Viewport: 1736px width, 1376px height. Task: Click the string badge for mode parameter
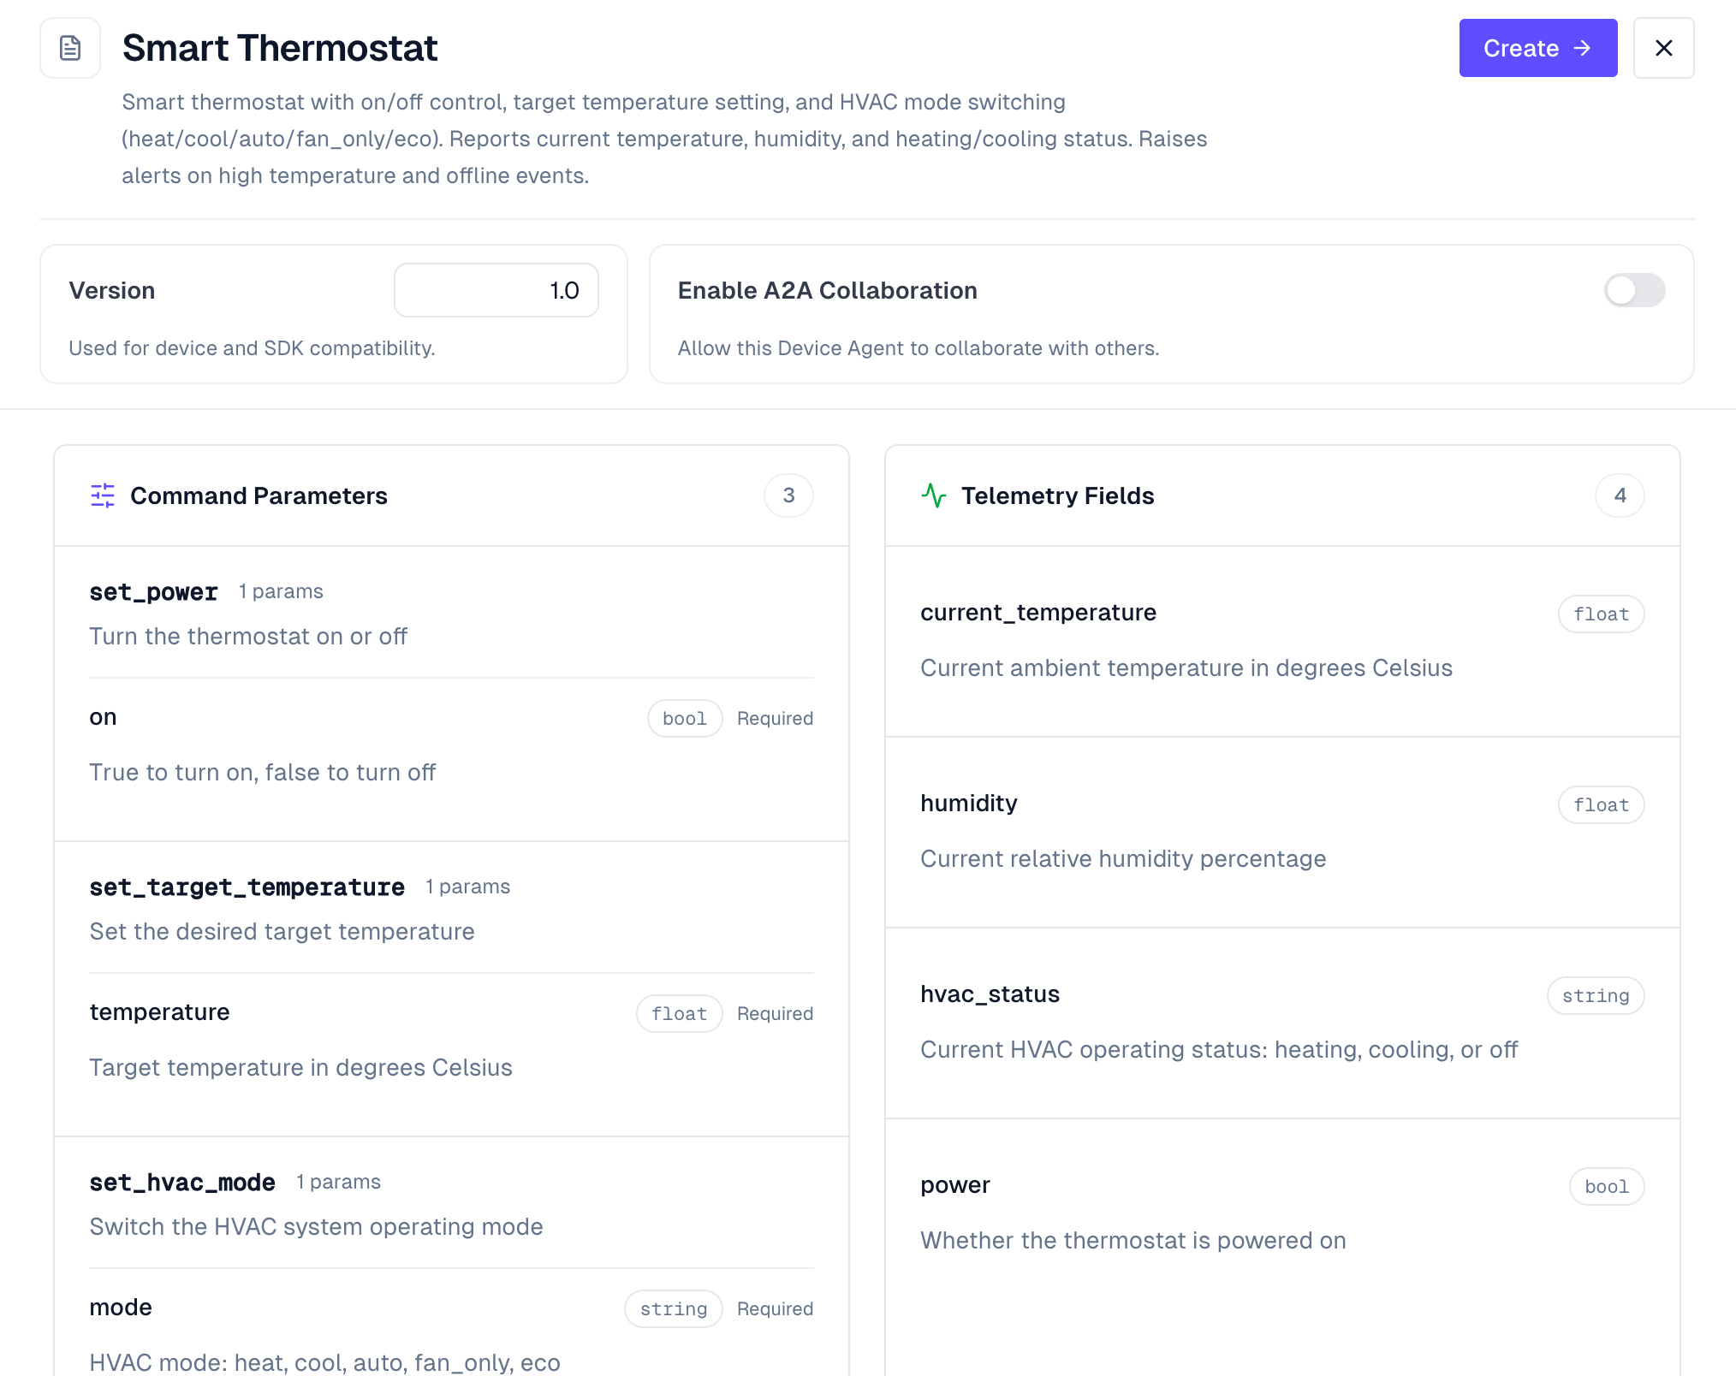point(674,1308)
